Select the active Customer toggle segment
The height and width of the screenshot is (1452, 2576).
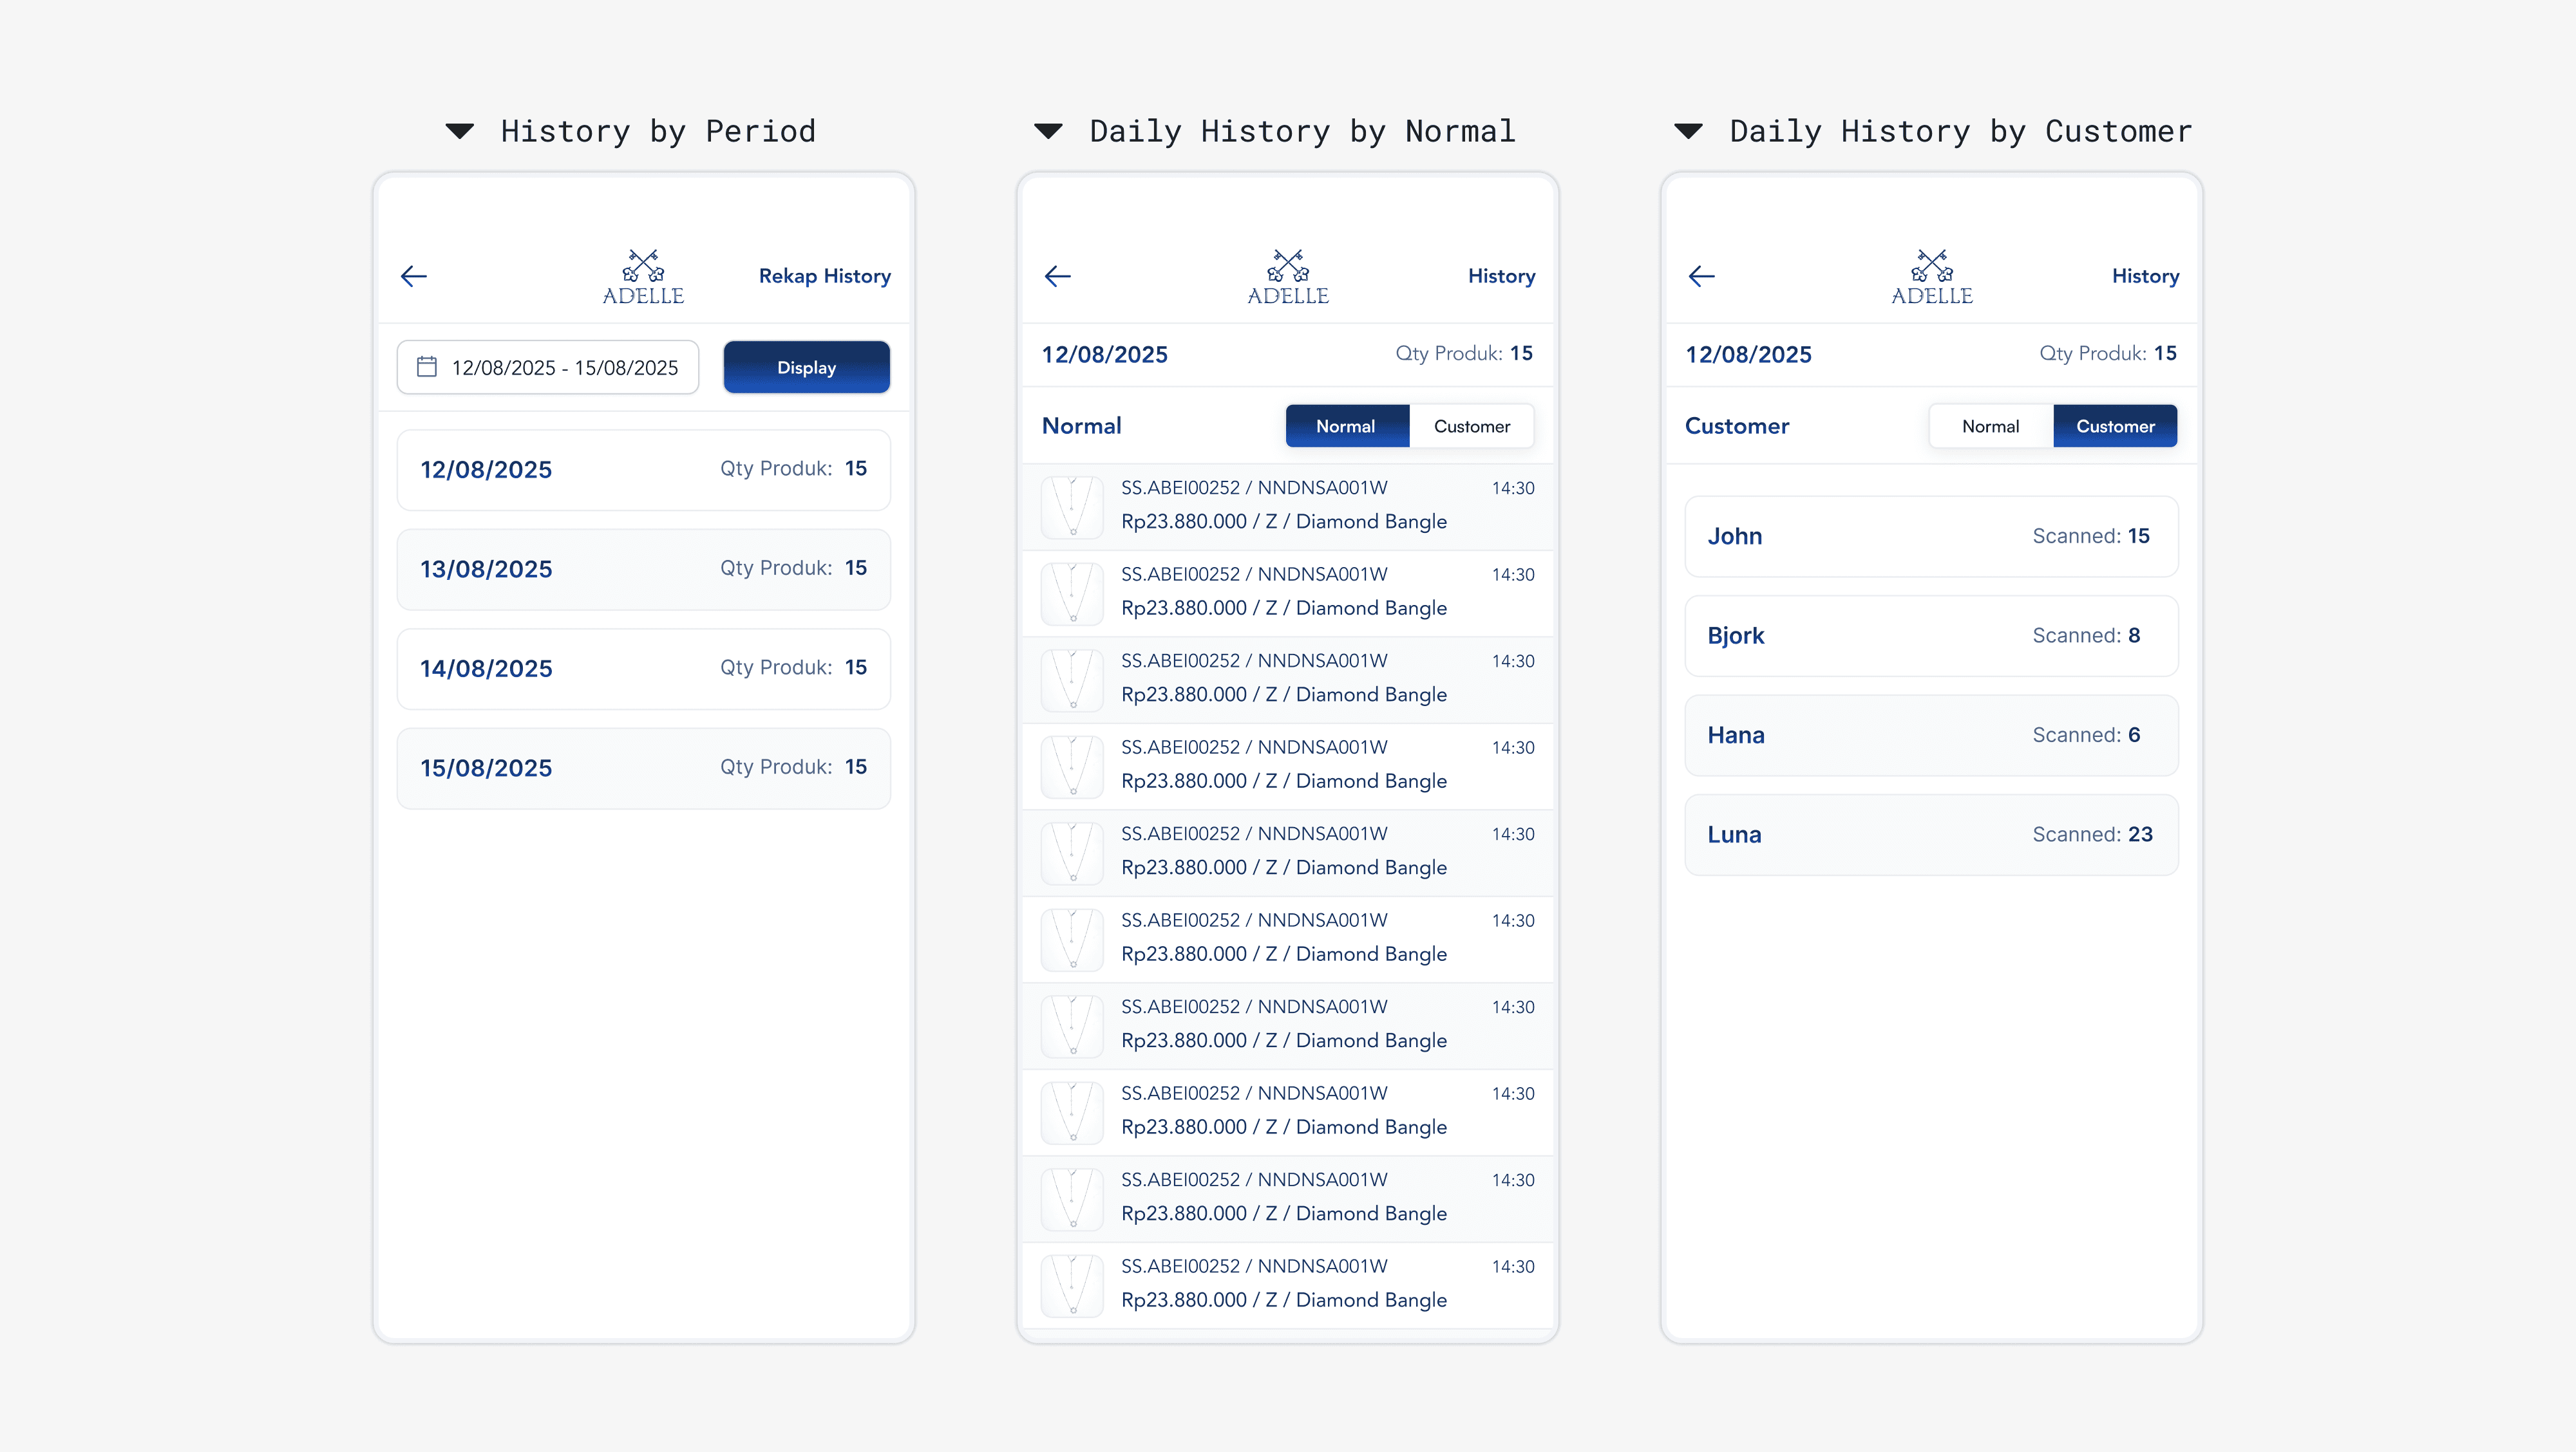click(x=2115, y=425)
